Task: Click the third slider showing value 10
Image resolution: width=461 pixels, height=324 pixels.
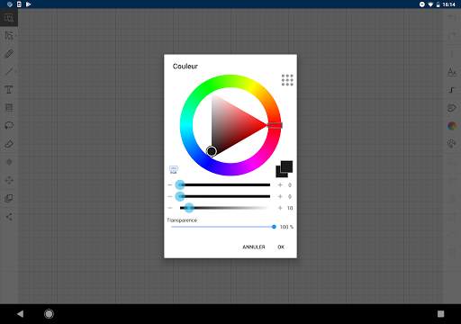Action: coord(225,208)
